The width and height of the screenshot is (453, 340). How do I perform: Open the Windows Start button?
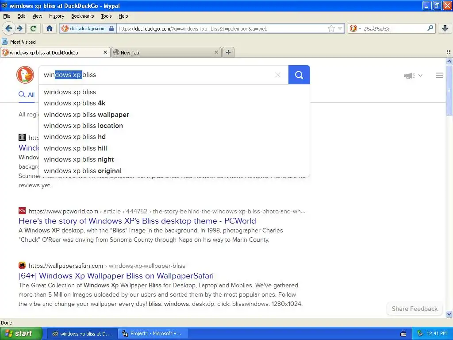pyautogui.click(x=21, y=334)
